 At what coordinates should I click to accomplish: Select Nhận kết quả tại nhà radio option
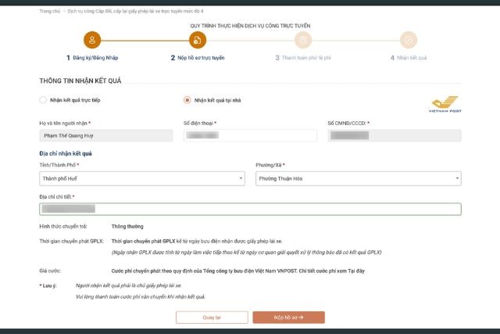187,100
